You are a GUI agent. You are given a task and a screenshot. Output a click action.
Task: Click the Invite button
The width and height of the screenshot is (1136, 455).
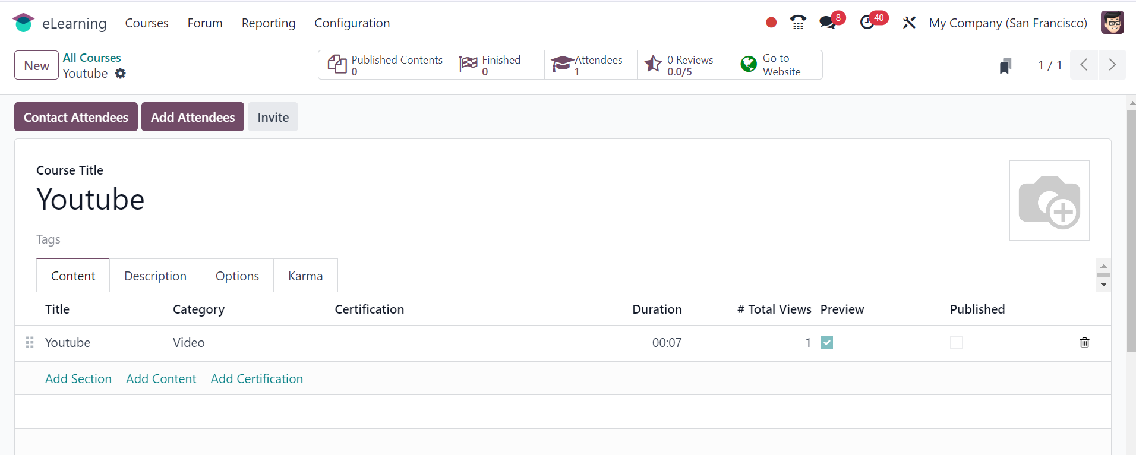pos(273,117)
